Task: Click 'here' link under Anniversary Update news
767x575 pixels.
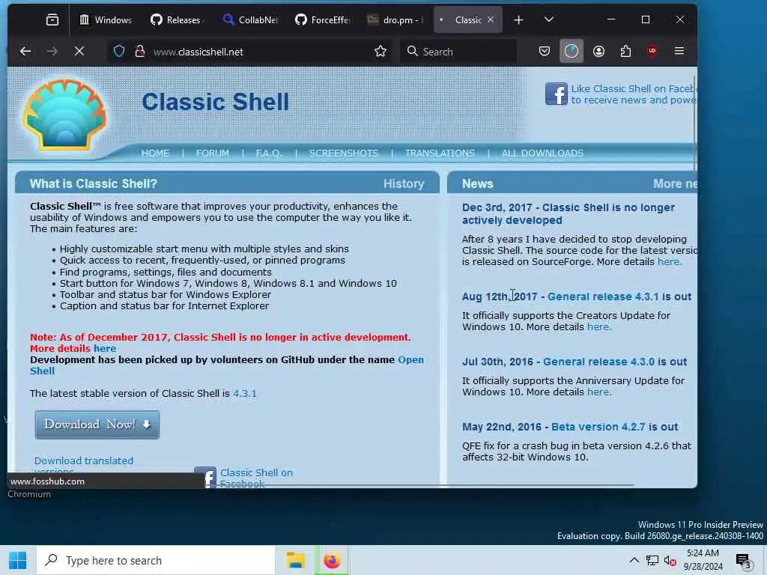Action: tap(598, 392)
